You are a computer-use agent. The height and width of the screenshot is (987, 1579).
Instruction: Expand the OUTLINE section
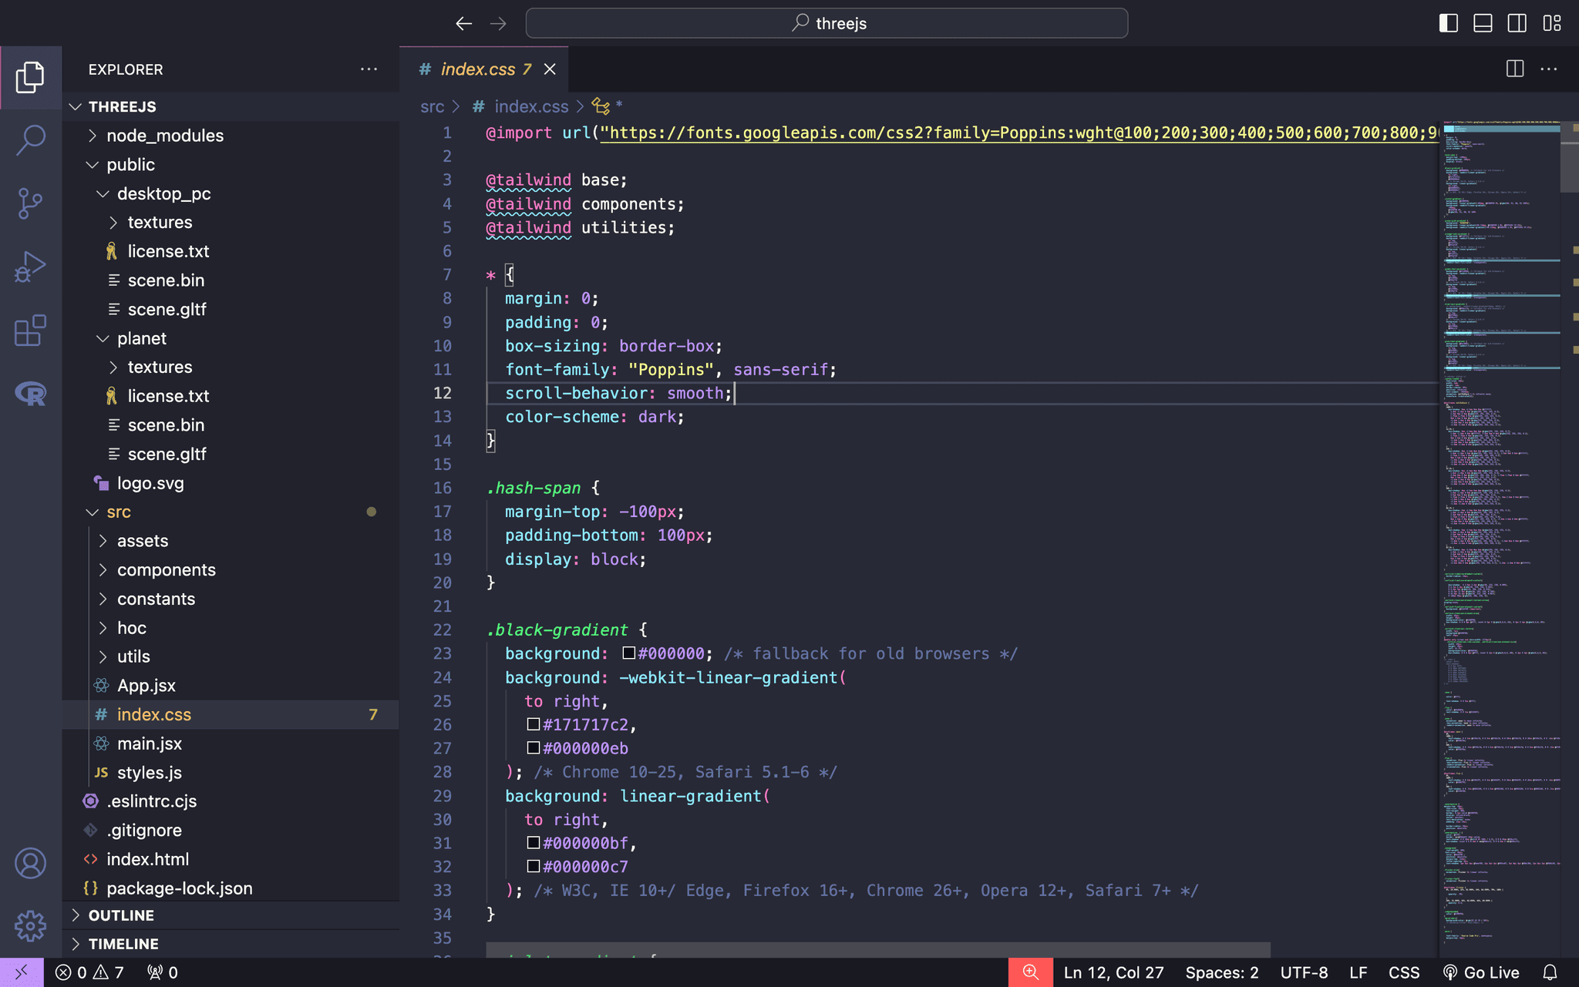point(121,915)
